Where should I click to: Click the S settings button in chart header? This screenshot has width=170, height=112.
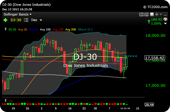click(141, 14)
